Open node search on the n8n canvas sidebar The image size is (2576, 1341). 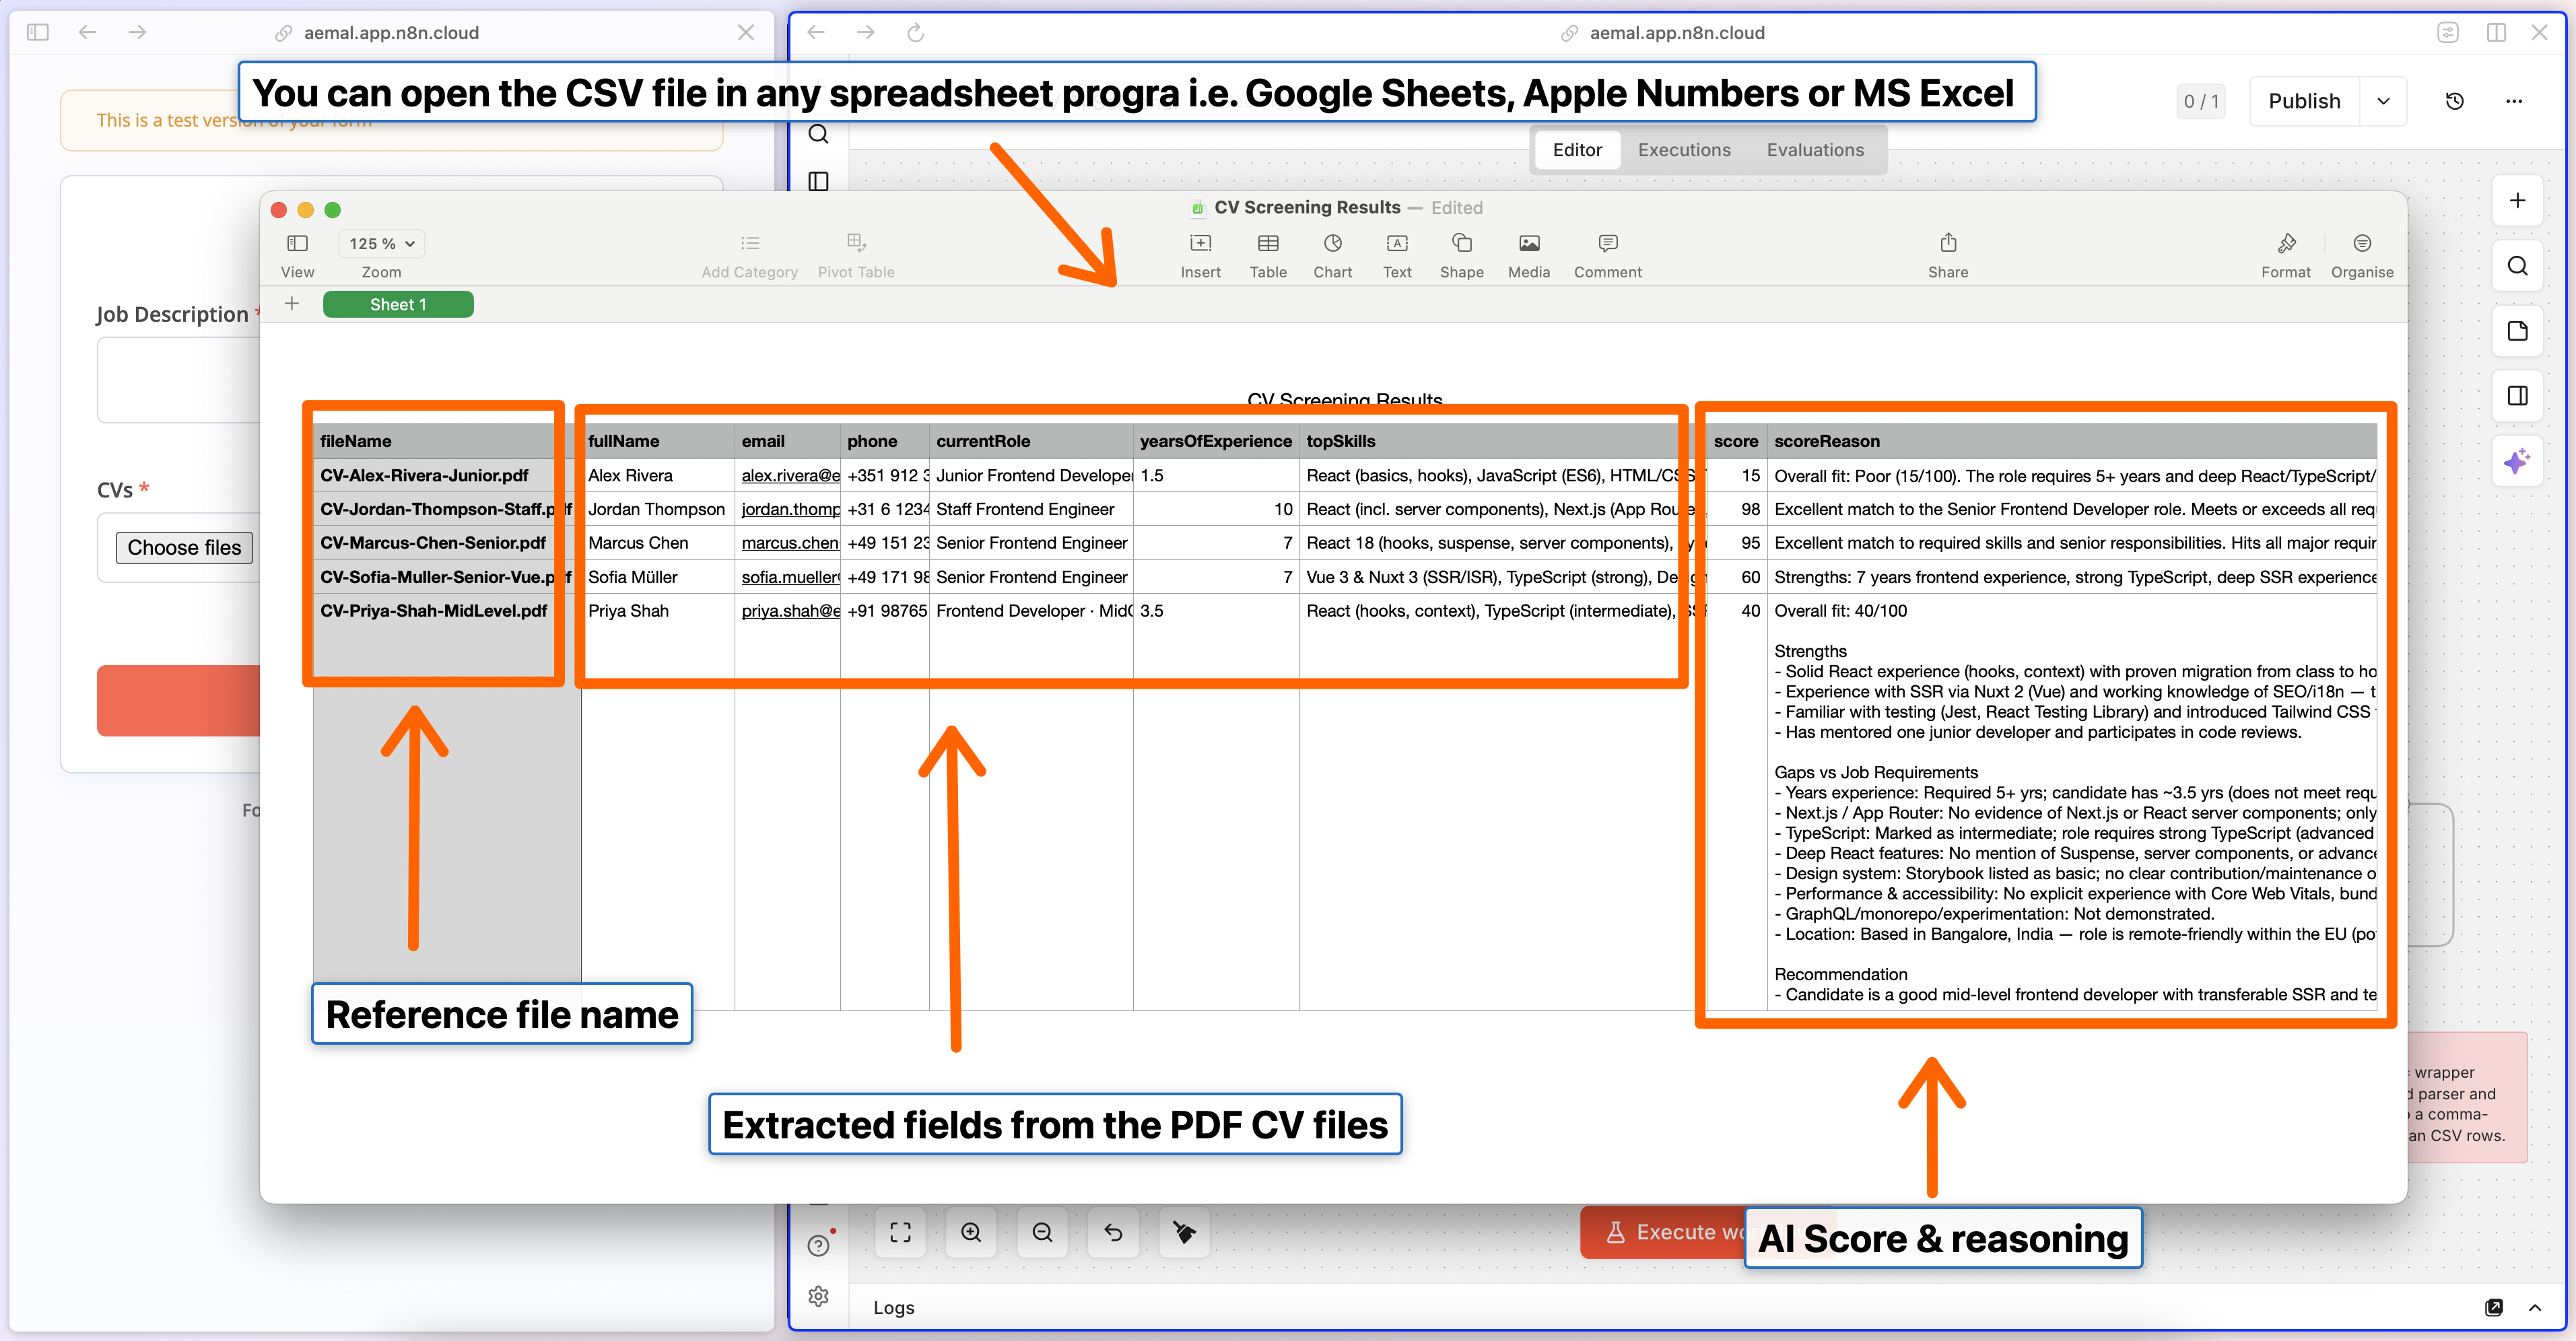tap(2517, 266)
